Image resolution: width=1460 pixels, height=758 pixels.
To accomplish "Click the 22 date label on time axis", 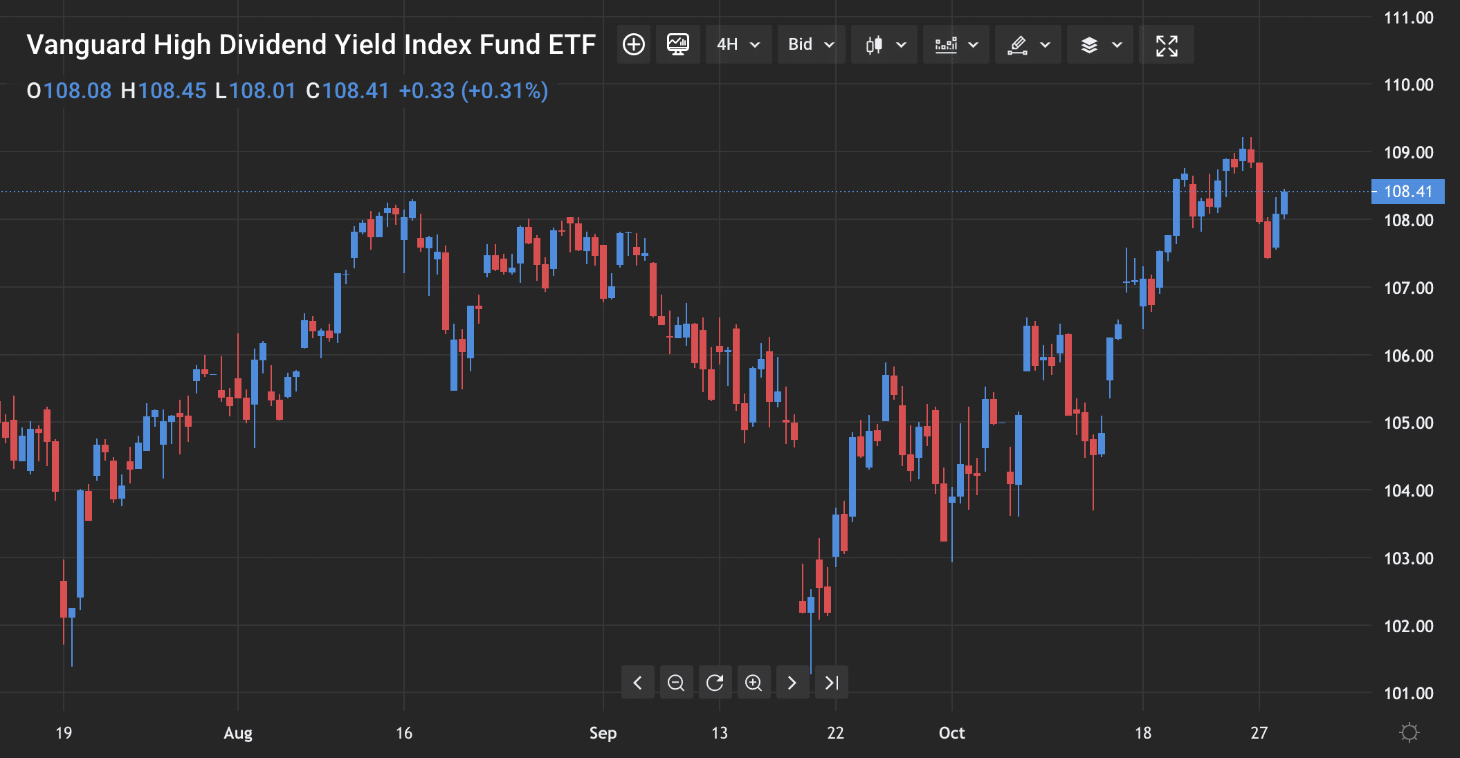I will pos(836,733).
